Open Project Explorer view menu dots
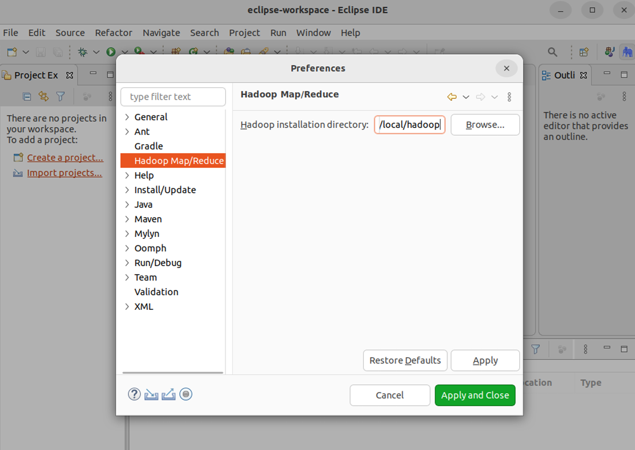Viewport: 635px width, 450px height. [x=110, y=96]
